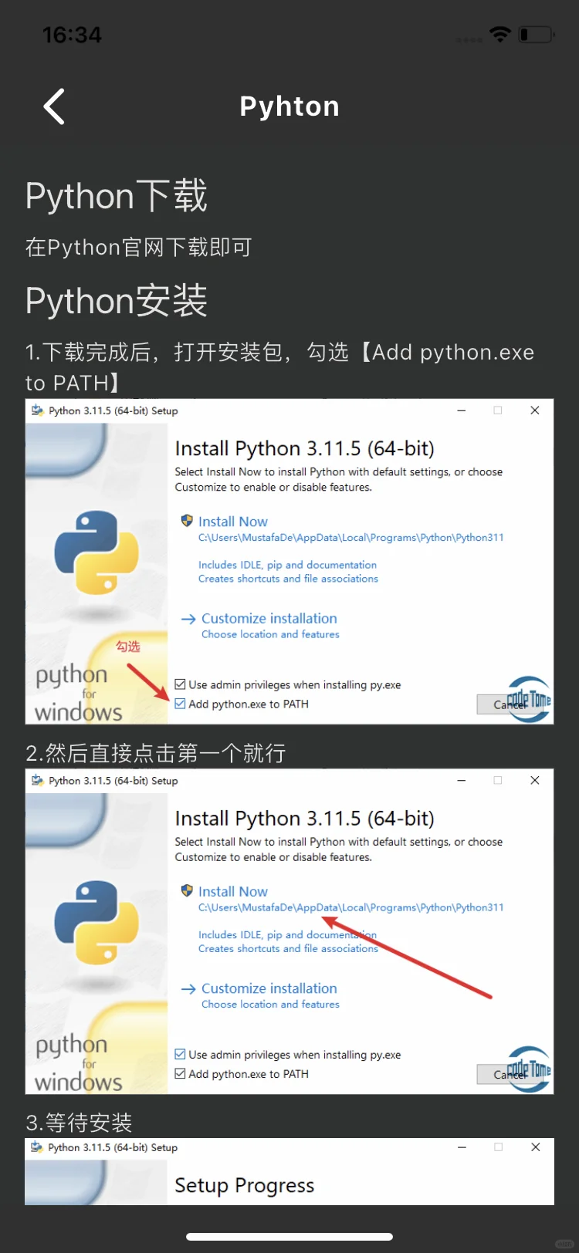Tap the back arrow beside Pyhton title

54,106
